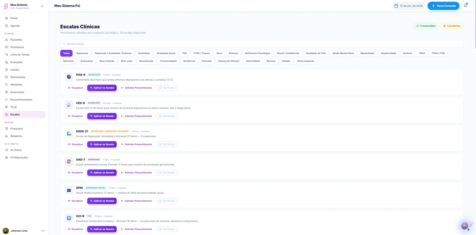Click the SPIN scale icon
Screen dimensions: 476x235
tap(69, 190)
